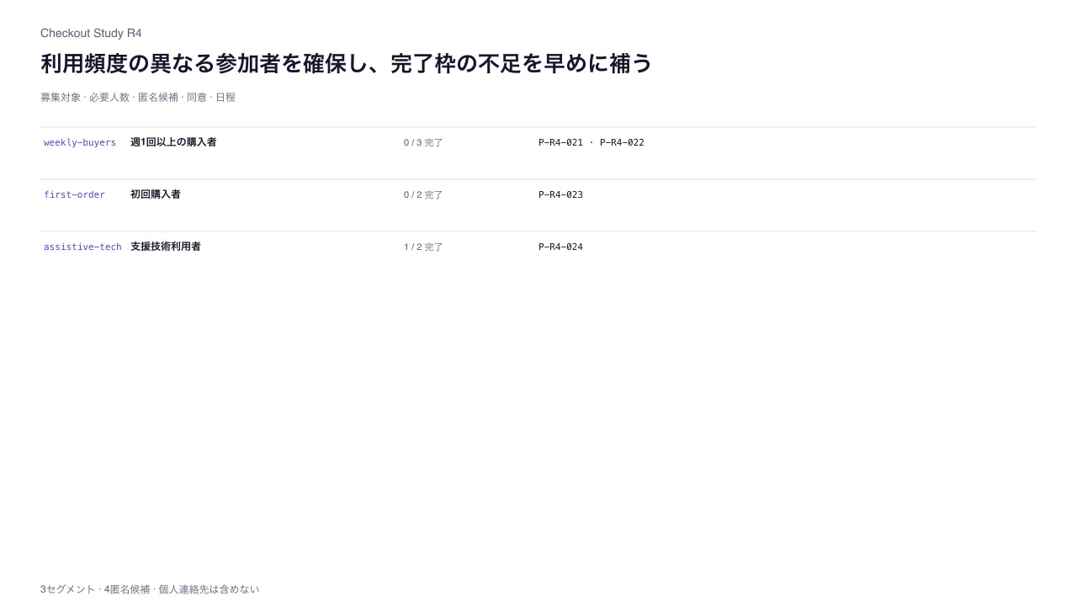The image size is (1077, 606).
Task: Click candidate ID P-R4-023
Action: (560, 194)
